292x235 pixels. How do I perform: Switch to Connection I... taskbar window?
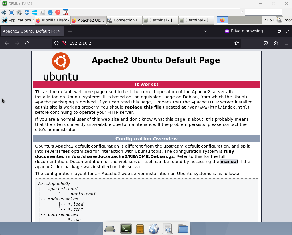pyautogui.click(x=125, y=20)
